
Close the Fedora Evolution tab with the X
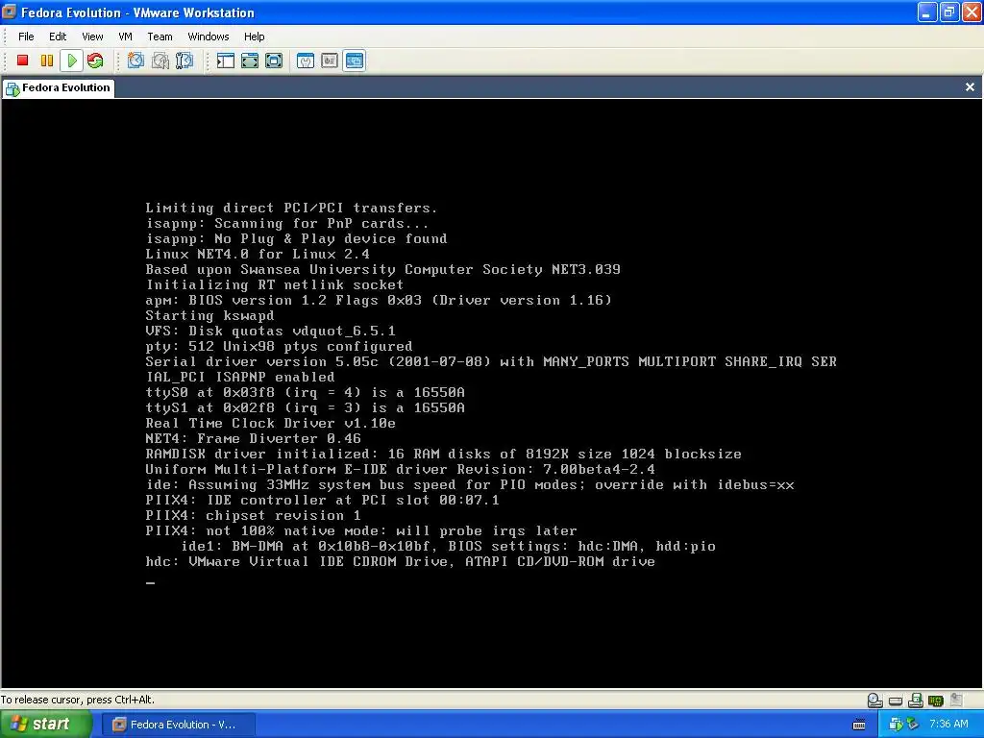(x=970, y=87)
